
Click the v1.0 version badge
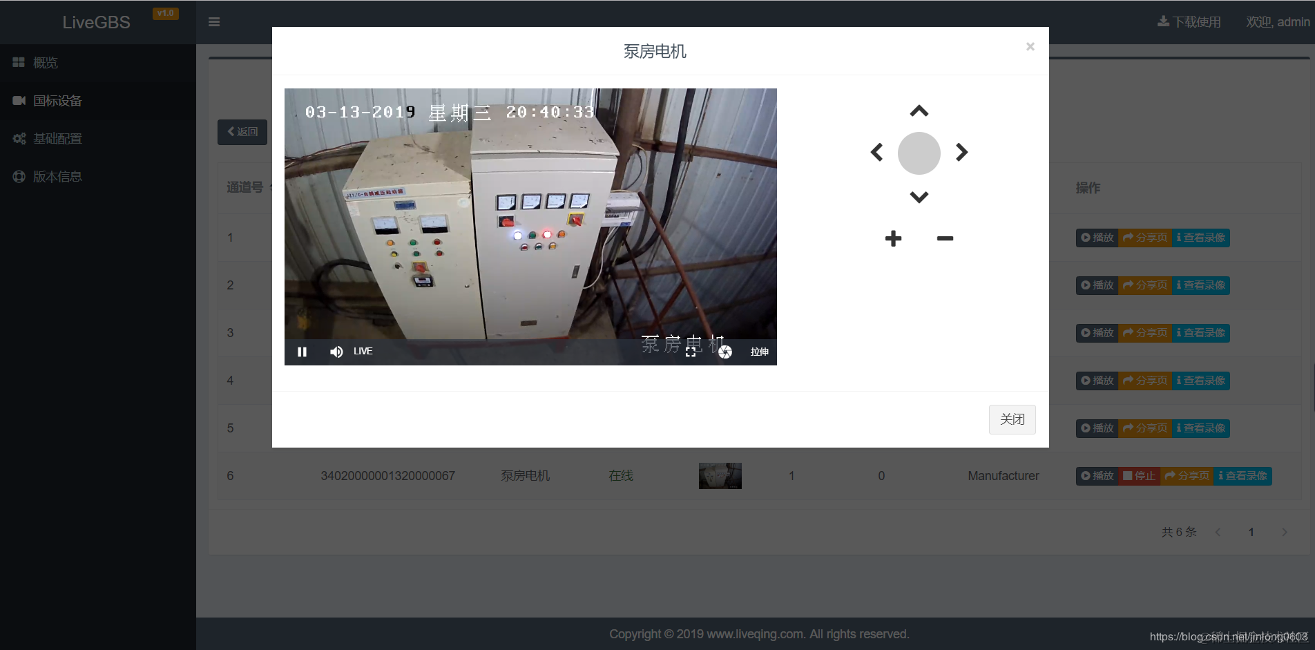pyautogui.click(x=166, y=14)
